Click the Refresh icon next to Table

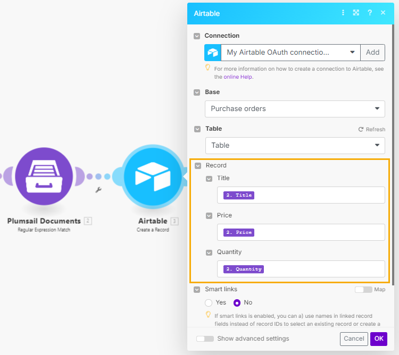(x=361, y=129)
